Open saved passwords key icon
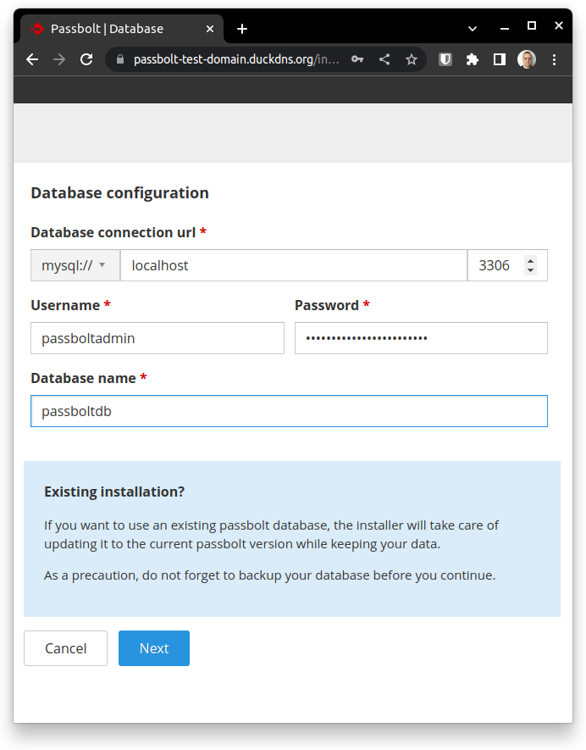Image resolution: width=586 pixels, height=750 pixels. click(357, 59)
